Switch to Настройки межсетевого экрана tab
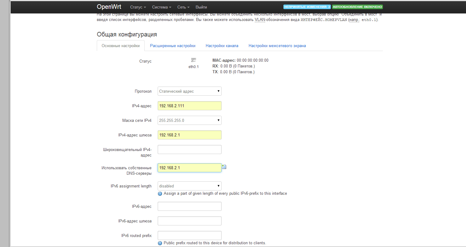 pos(277,46)
